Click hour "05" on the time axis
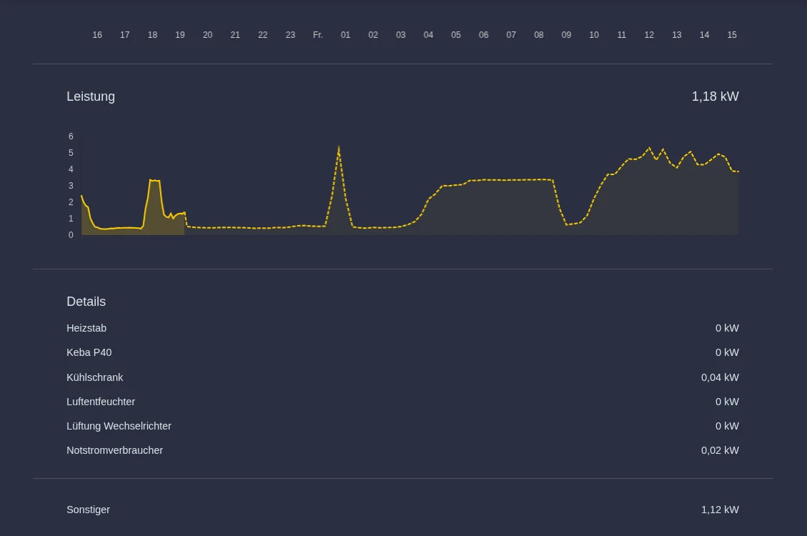Screen dimensions: 807x536 tap(456, 34)
